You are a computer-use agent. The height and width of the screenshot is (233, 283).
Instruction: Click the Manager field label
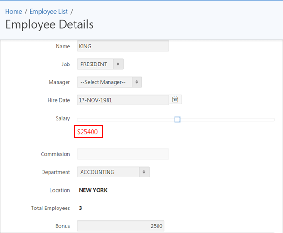click(59, 82)
